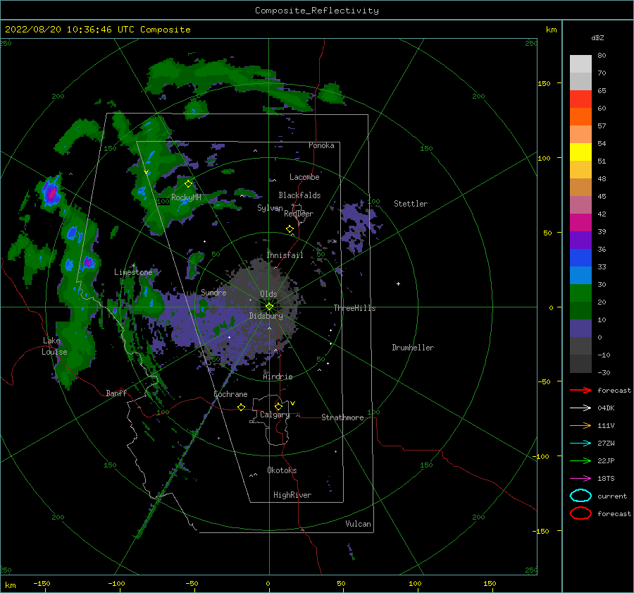
Task: Click the RedDeer map label
Action: tap(299, 214)
